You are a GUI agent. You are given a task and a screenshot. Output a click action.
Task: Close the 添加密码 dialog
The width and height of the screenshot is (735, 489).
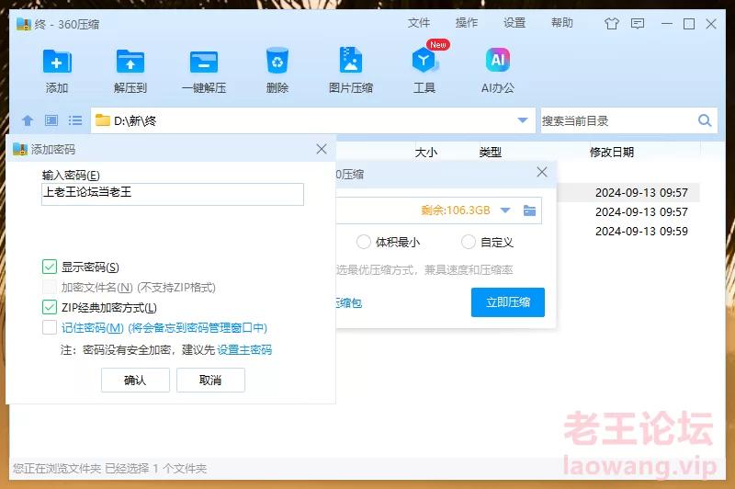point(322,149)
